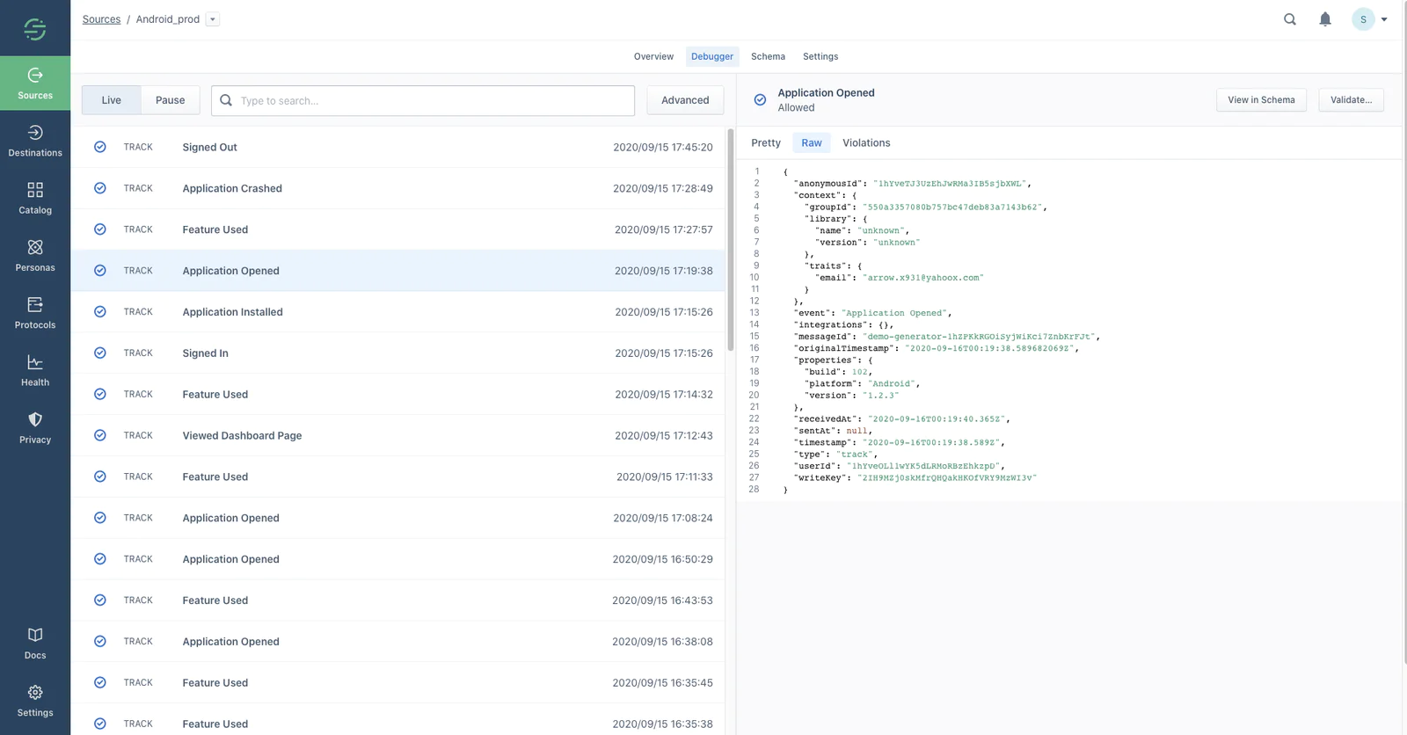
Task: Open the Overview tab
Action: [x=653, y=56]
